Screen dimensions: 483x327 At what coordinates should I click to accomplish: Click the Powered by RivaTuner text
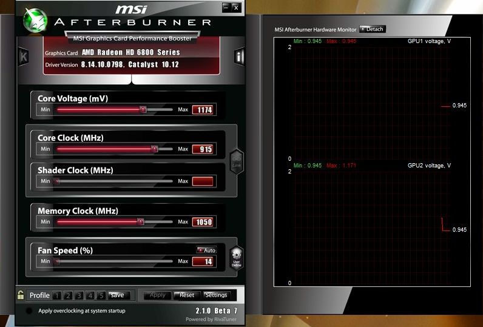(x=211, y=319)
